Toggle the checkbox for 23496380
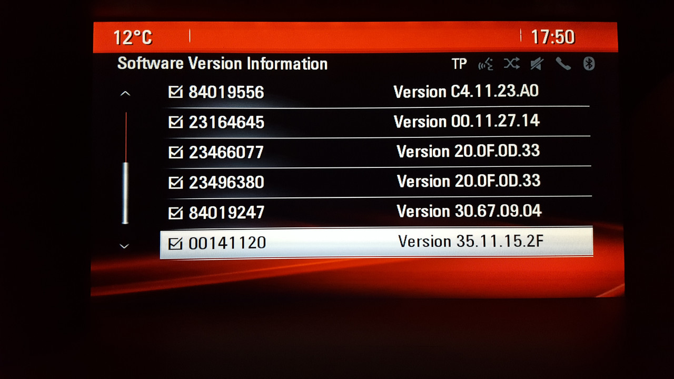 [175, 182]
